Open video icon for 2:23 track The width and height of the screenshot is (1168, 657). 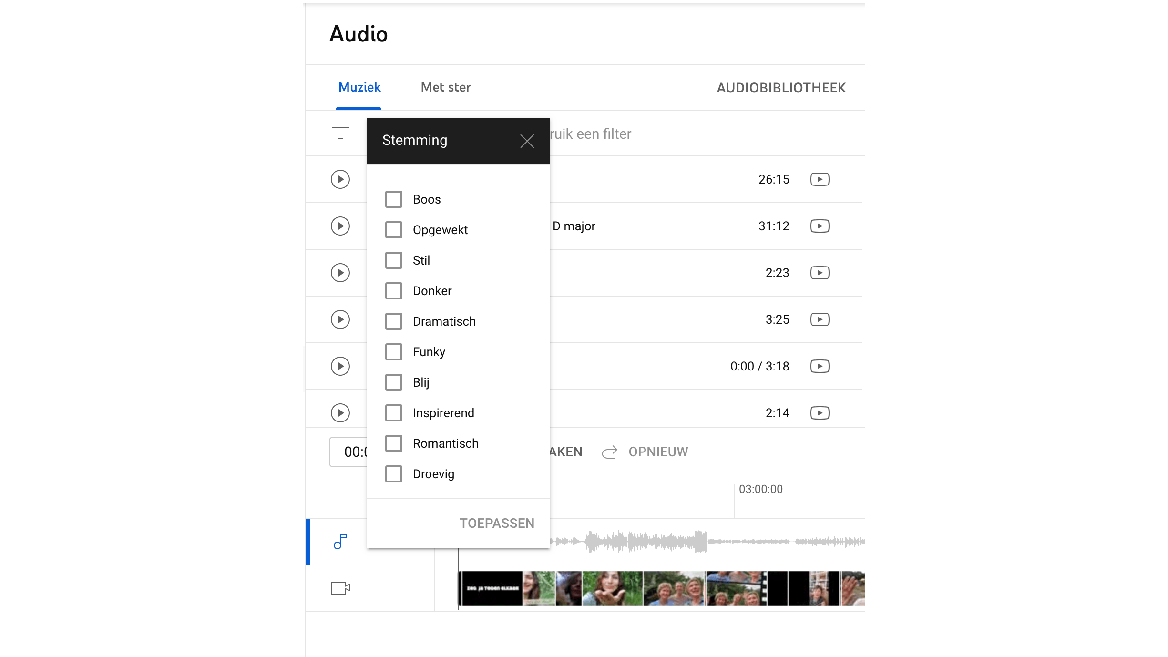click(820, 273)
